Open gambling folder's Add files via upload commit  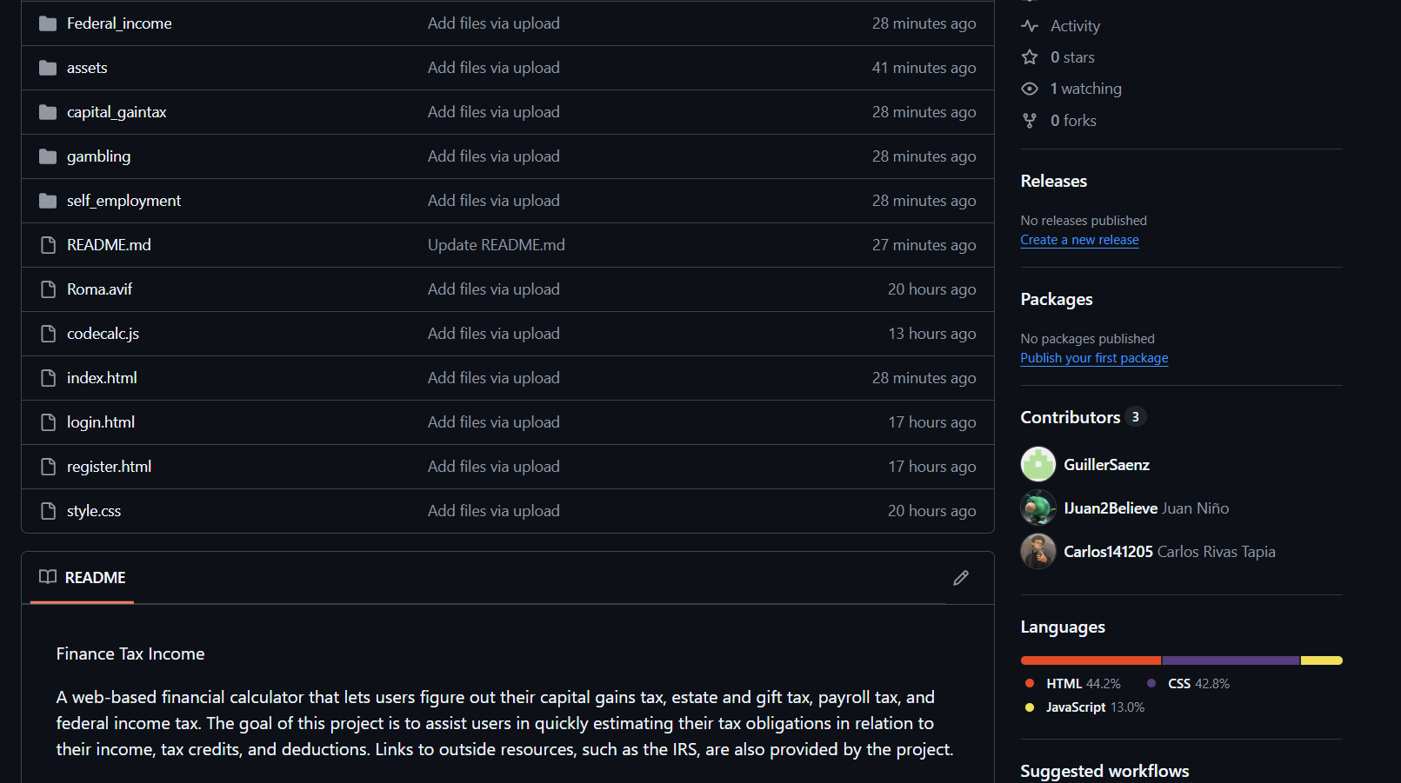point(494,156)
